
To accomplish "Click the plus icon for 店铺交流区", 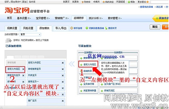I will [102, 91].
